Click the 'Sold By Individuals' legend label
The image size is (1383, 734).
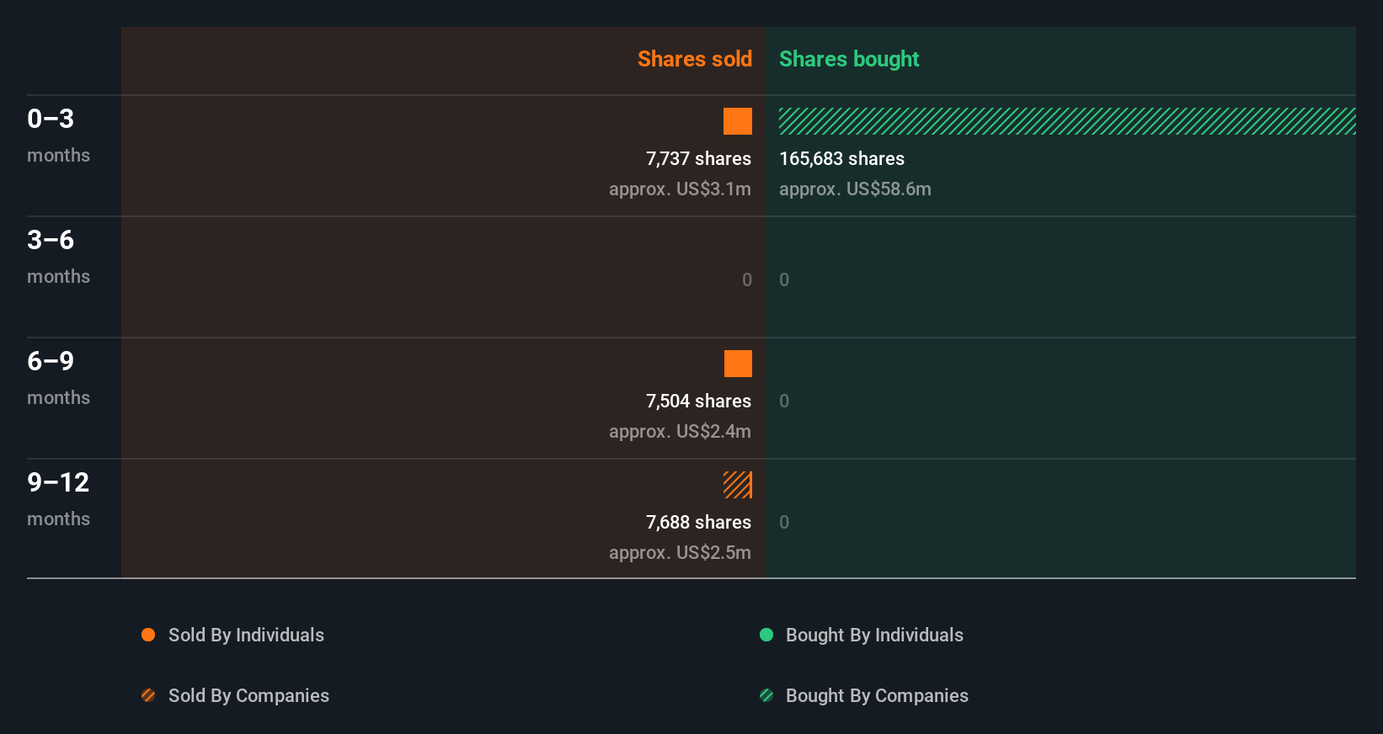pos(246,635)
